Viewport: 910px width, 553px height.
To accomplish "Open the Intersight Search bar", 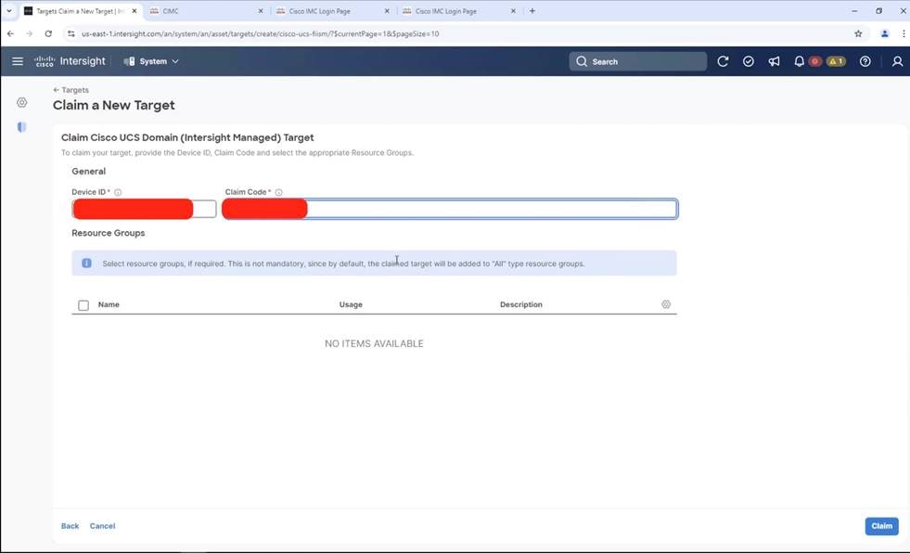I will point(636,61).
